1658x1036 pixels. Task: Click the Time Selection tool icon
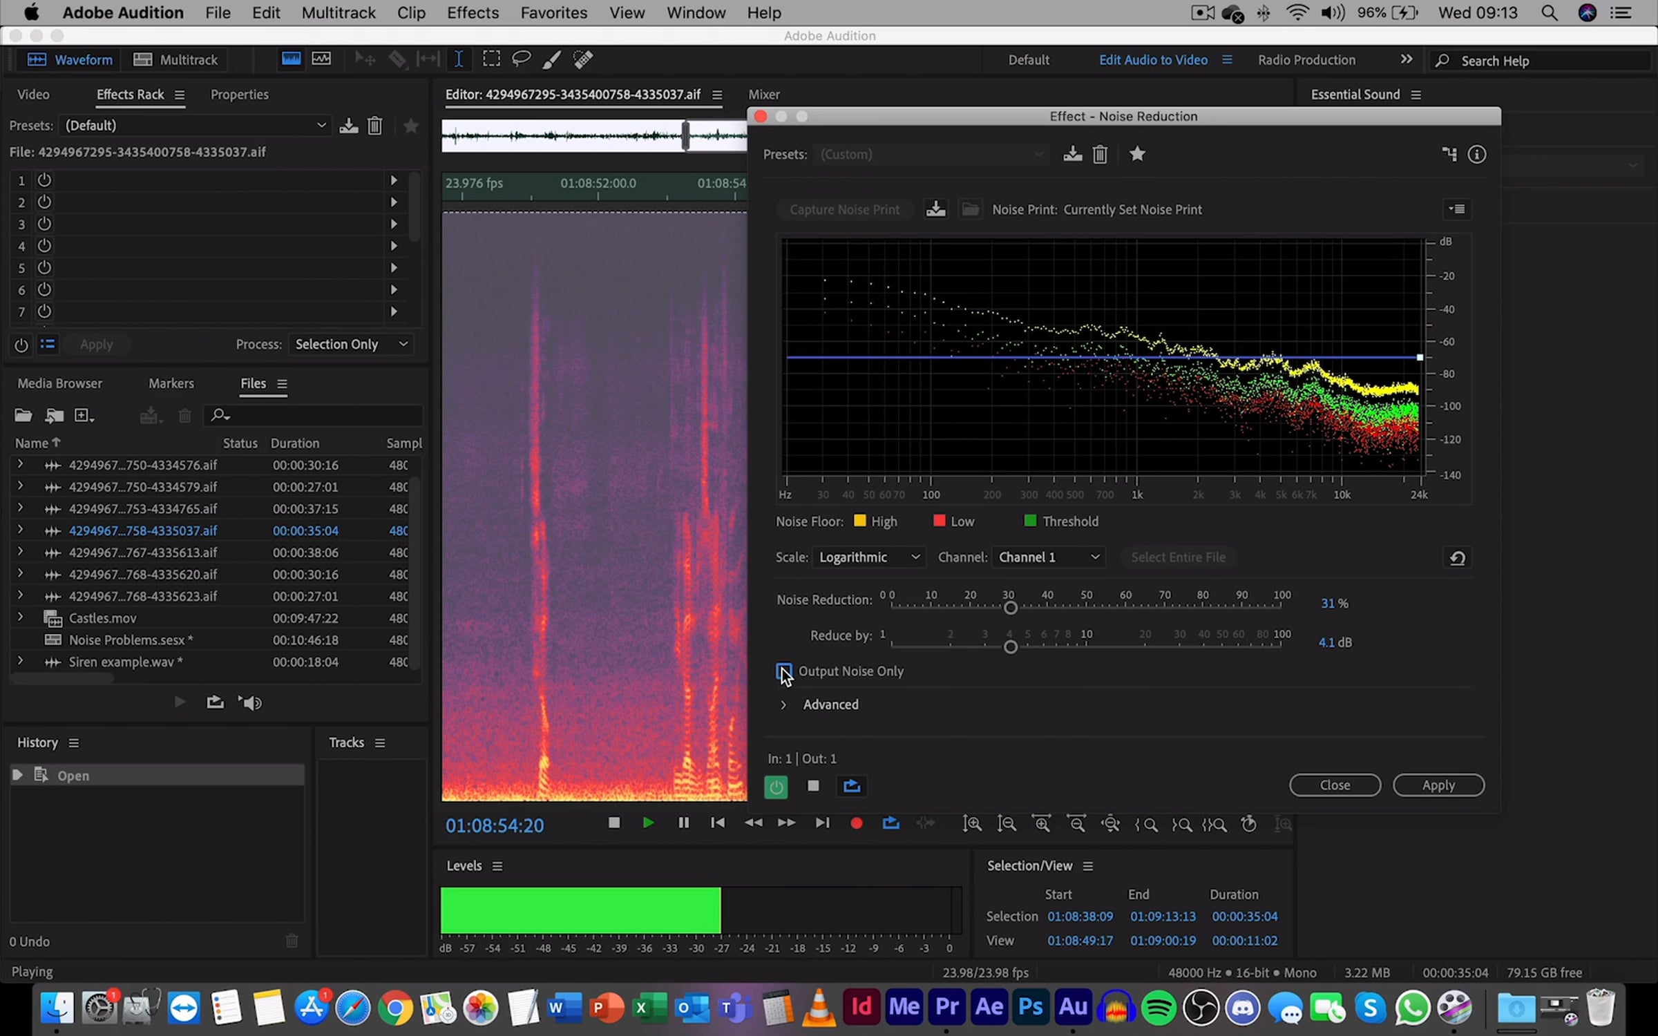point(459,59)
